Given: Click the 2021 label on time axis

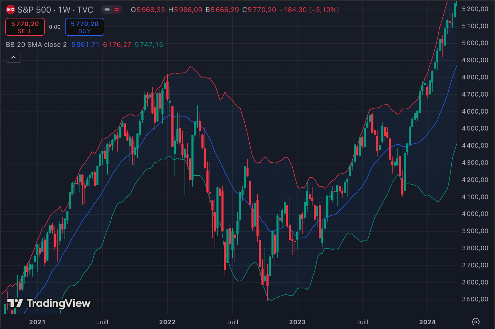Looking at the screenshot, I should tap(37, 322).
